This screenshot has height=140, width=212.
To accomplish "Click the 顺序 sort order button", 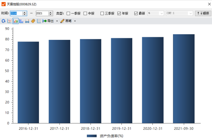I will pos(203,13).
